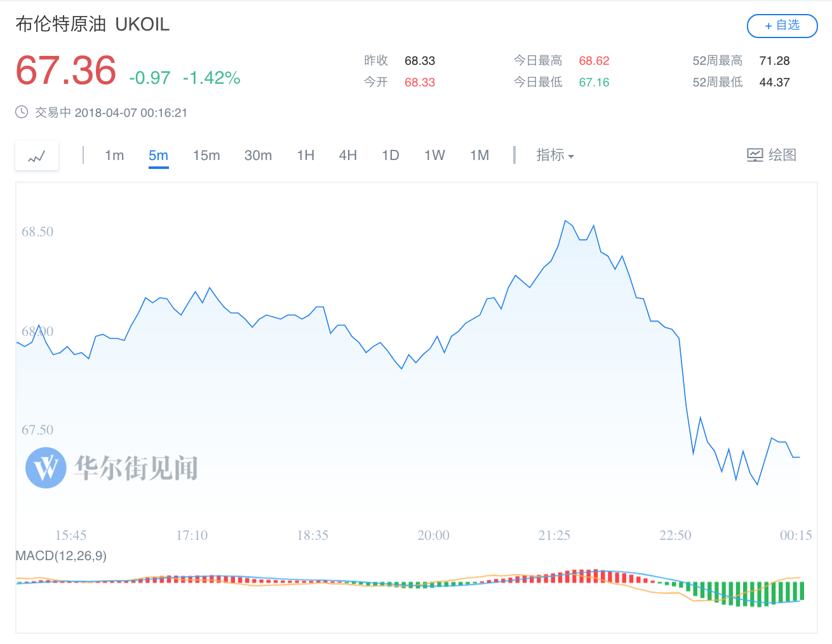Select the 5m interval tab

tap(158, 156)
